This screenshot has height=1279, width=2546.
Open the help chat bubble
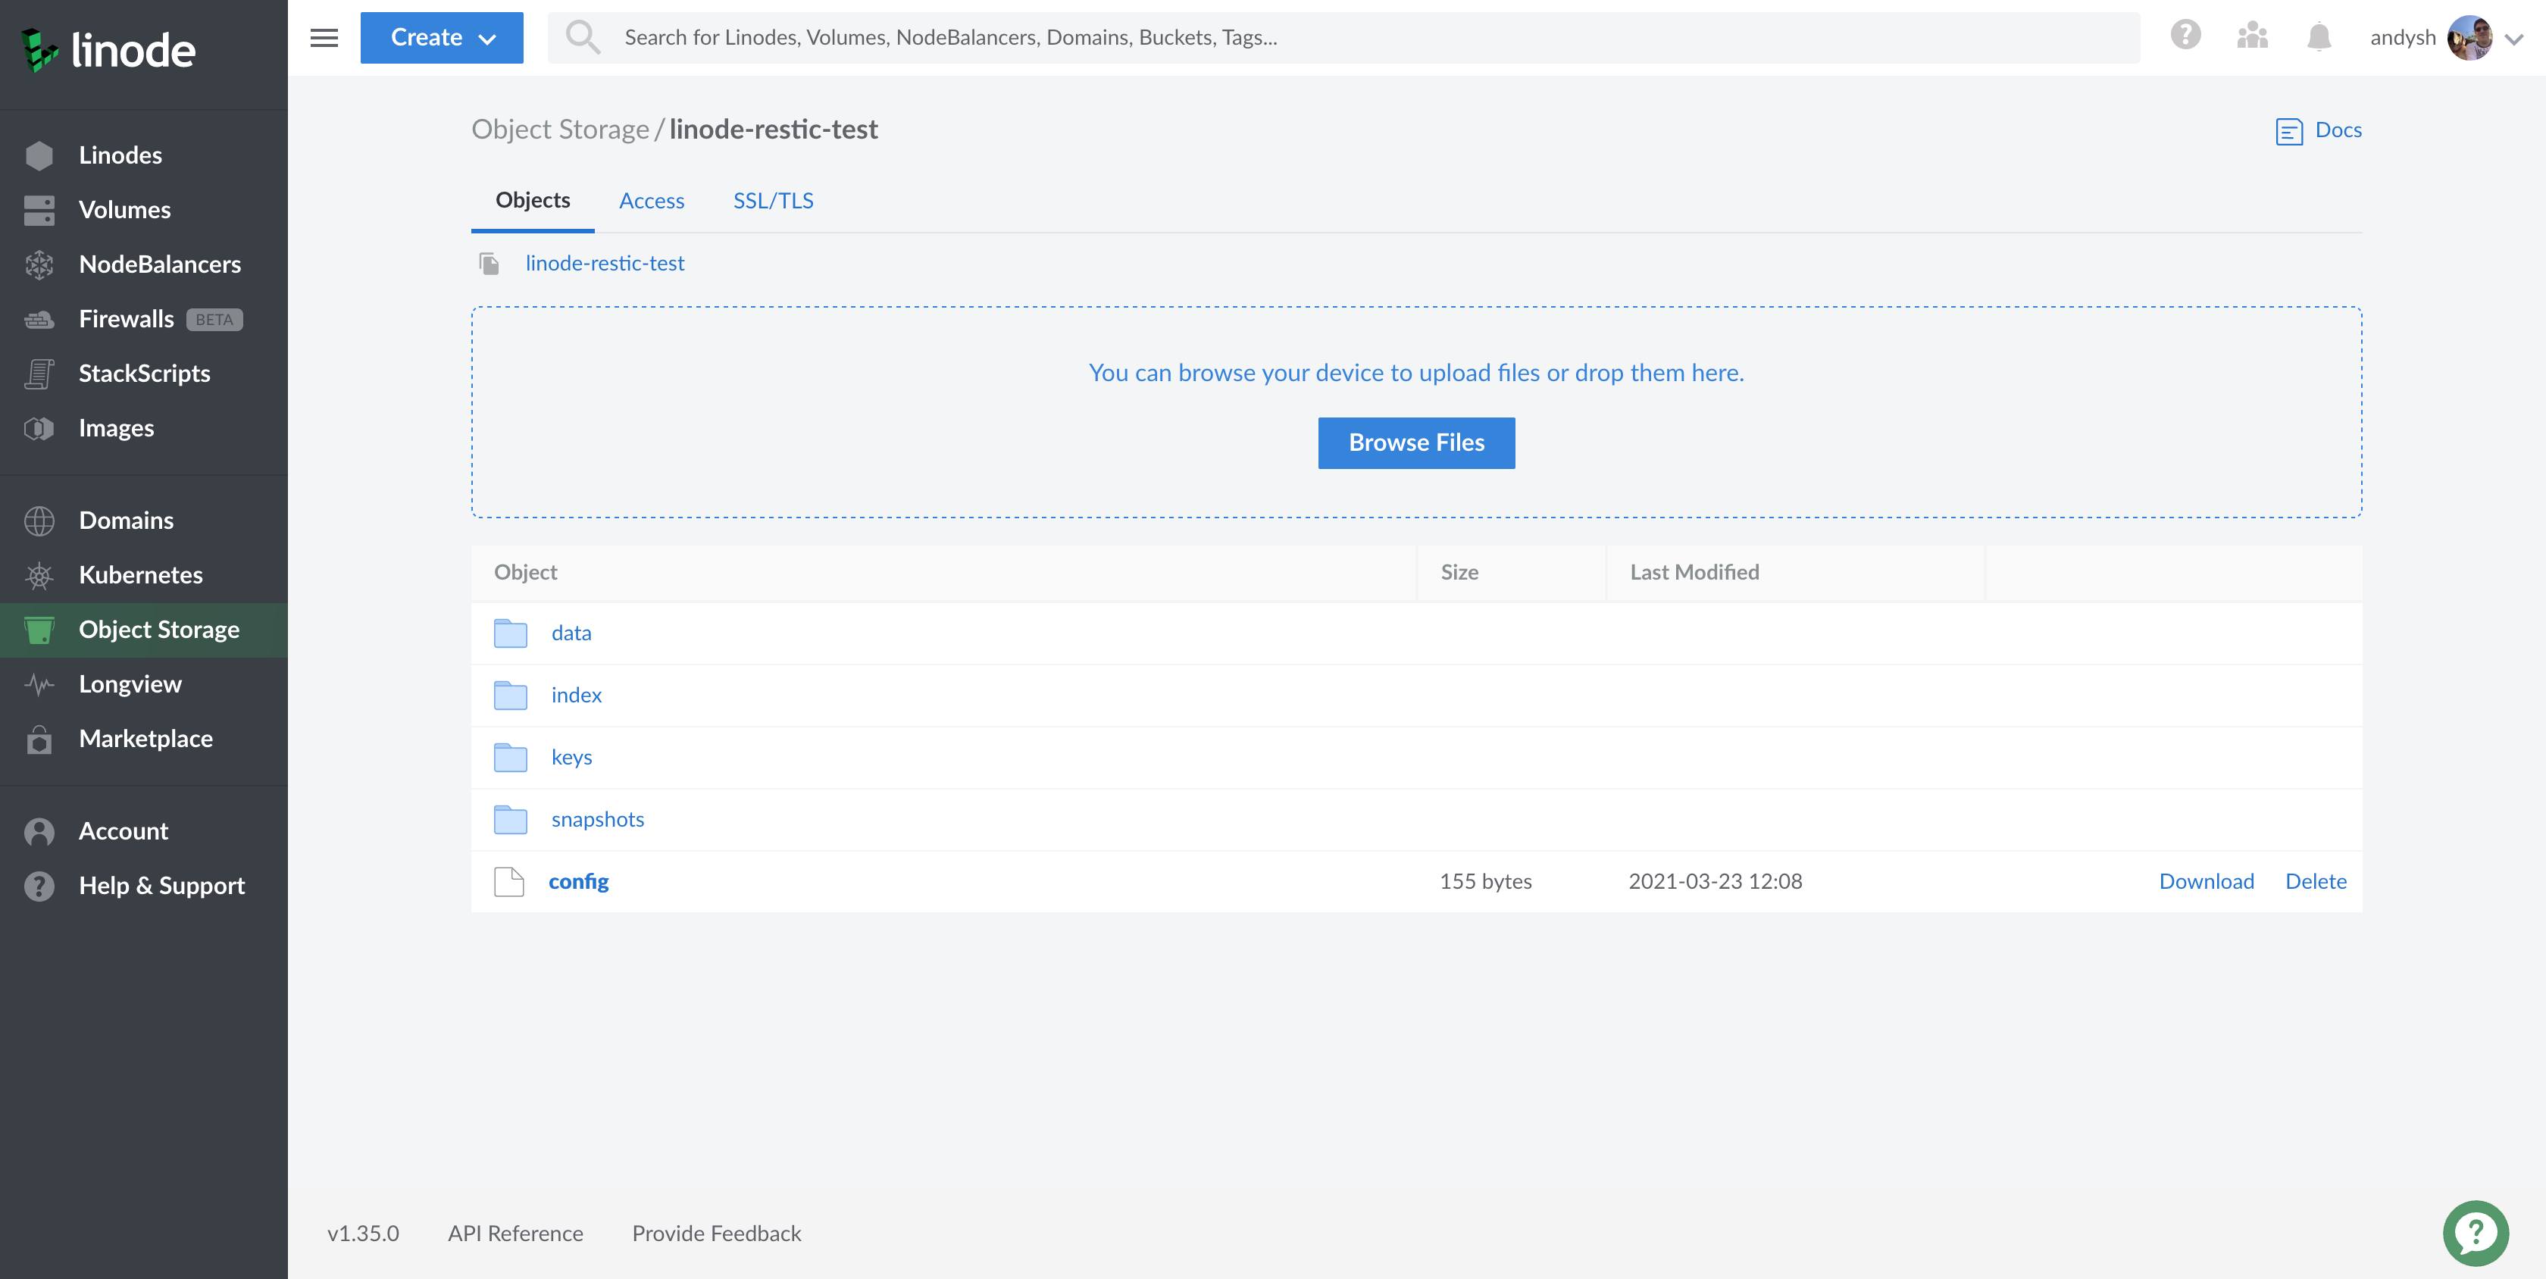coord(2475,1233)
